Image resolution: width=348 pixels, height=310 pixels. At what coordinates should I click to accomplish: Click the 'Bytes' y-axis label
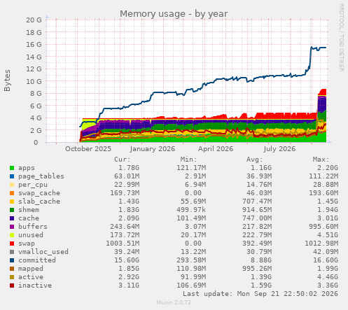(x=7, y=80)
